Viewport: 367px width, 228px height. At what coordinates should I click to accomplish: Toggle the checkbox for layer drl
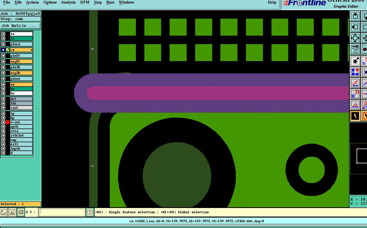(x=3, y=99)
